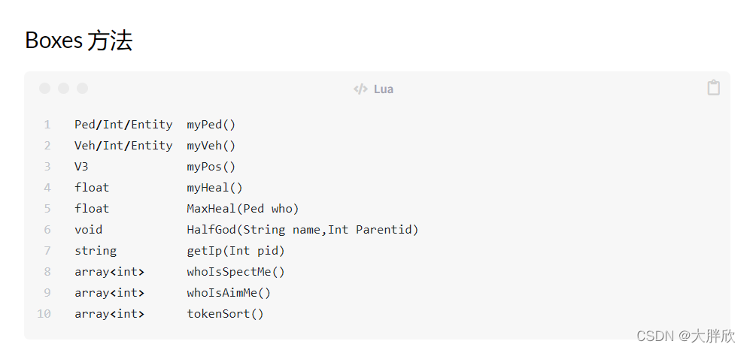Click the whoIsSpectMe() function text
747x350 pixels.
[x=235, y=272]
